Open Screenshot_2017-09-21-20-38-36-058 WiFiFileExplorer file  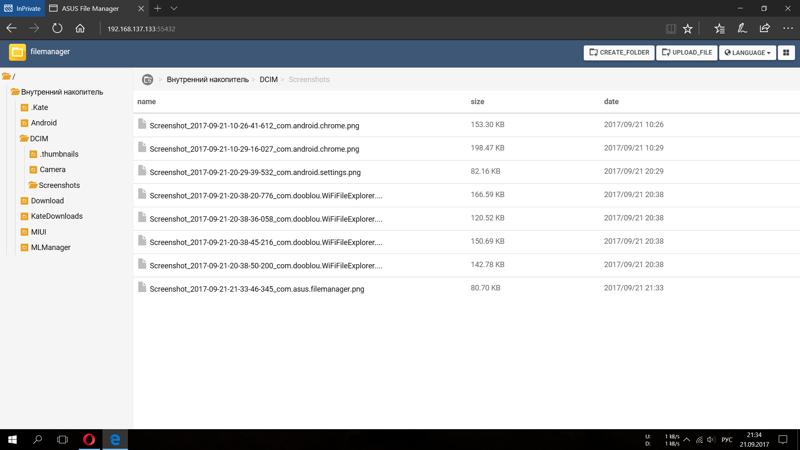click(266, 219)
